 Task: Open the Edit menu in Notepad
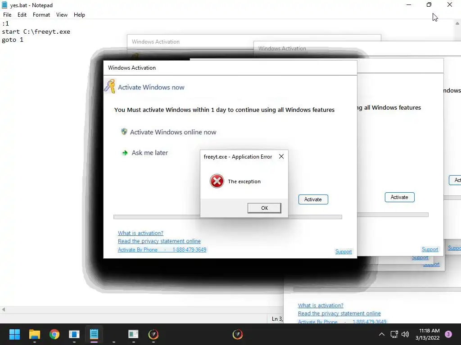point(22,15)
